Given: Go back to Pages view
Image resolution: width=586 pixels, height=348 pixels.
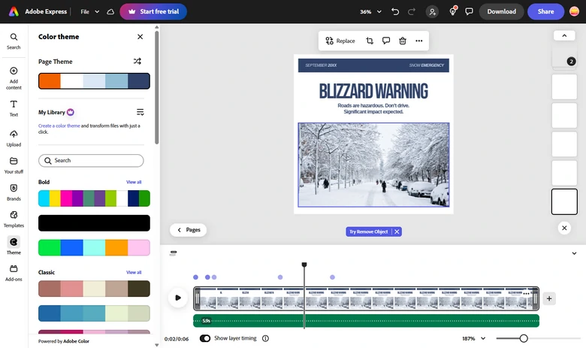Looking at the screenshot, I should tap(189, 230).
